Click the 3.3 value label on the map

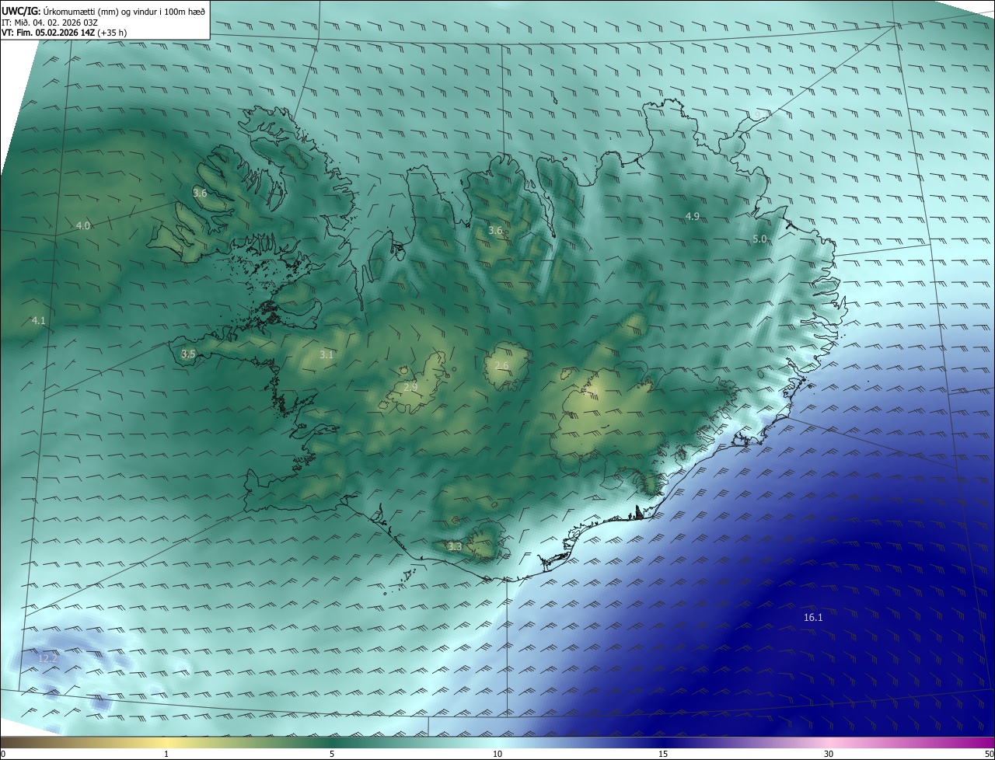coord(455,546)
